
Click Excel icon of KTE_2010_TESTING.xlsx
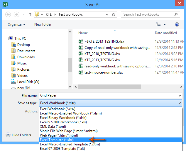81,54
